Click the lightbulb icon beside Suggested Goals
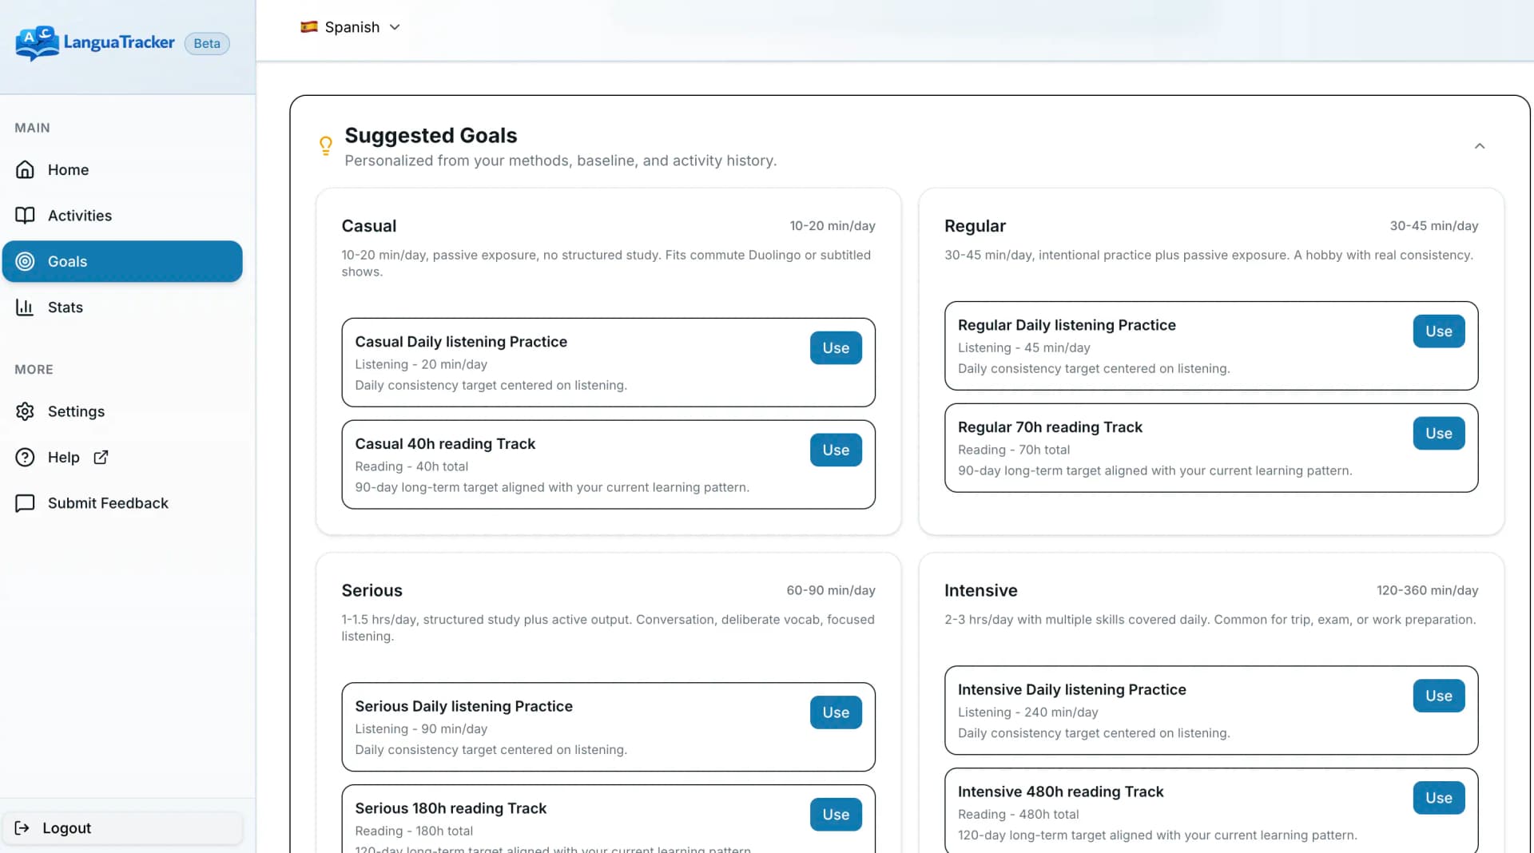The image size is (1534, 853). tap(325, 146)
